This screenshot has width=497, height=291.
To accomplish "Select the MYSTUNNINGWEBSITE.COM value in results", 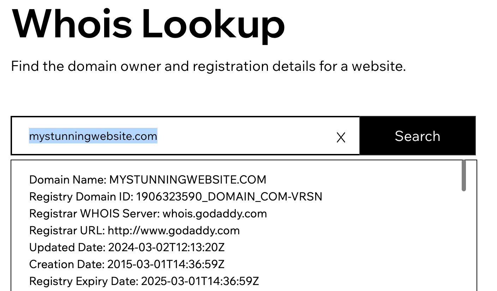I will (188, 180).
